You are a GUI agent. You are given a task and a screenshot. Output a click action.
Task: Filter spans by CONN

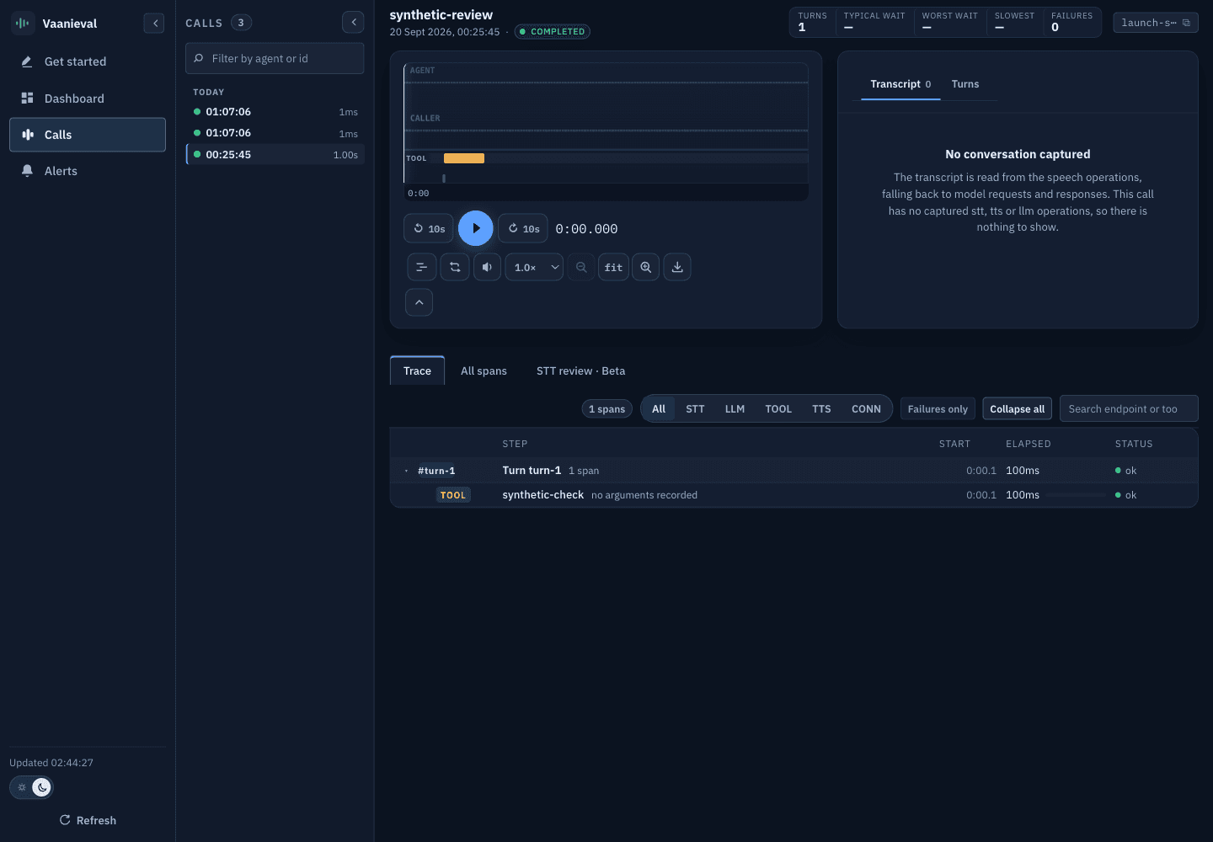[866, 409]
